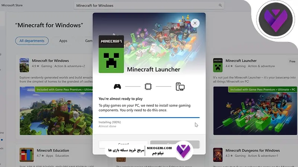298x167 pixels.
Task: Open the Minecraft Launcher creeper icon in results
Action: pyautogui.click(x=218, y=65)
